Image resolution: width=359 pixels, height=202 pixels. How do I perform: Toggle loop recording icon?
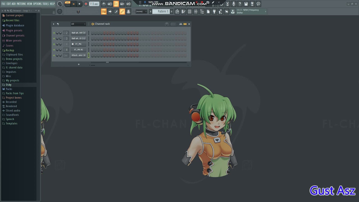click(x=128, y=4)
